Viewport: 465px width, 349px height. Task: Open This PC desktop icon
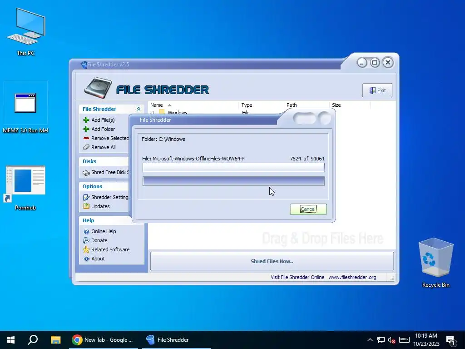click(x=26, y=32)
